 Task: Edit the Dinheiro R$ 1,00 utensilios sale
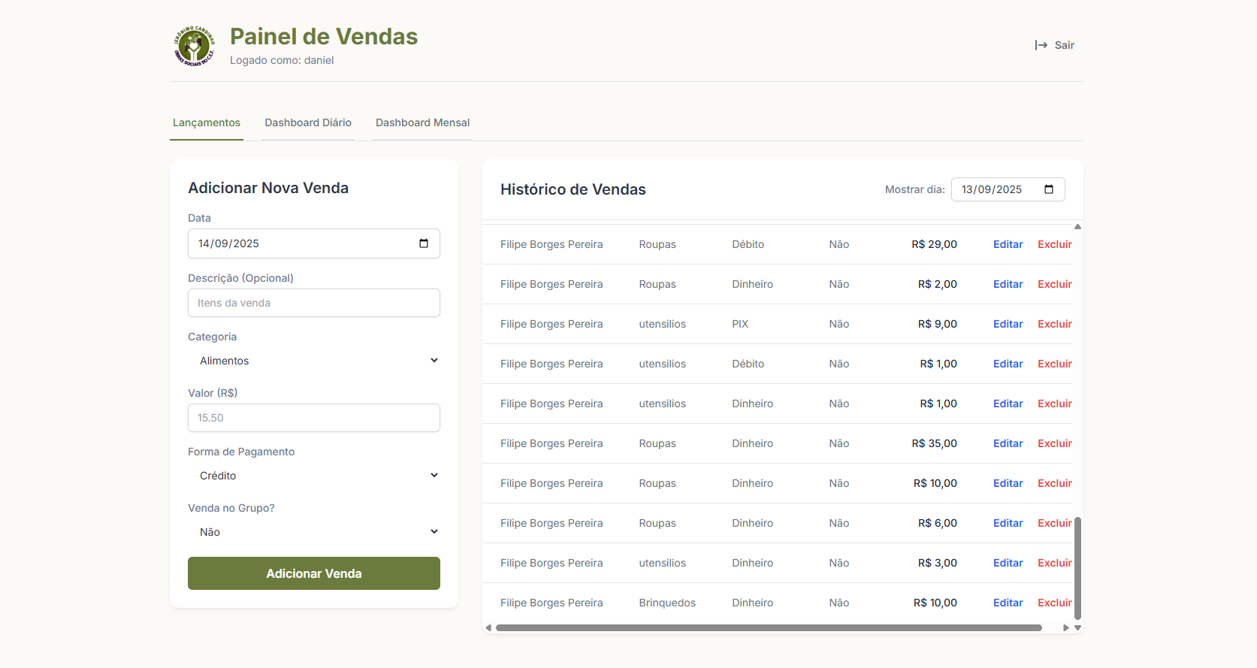click(1008, 404)
